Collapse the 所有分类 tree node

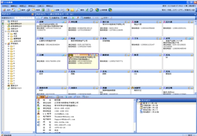6,31
